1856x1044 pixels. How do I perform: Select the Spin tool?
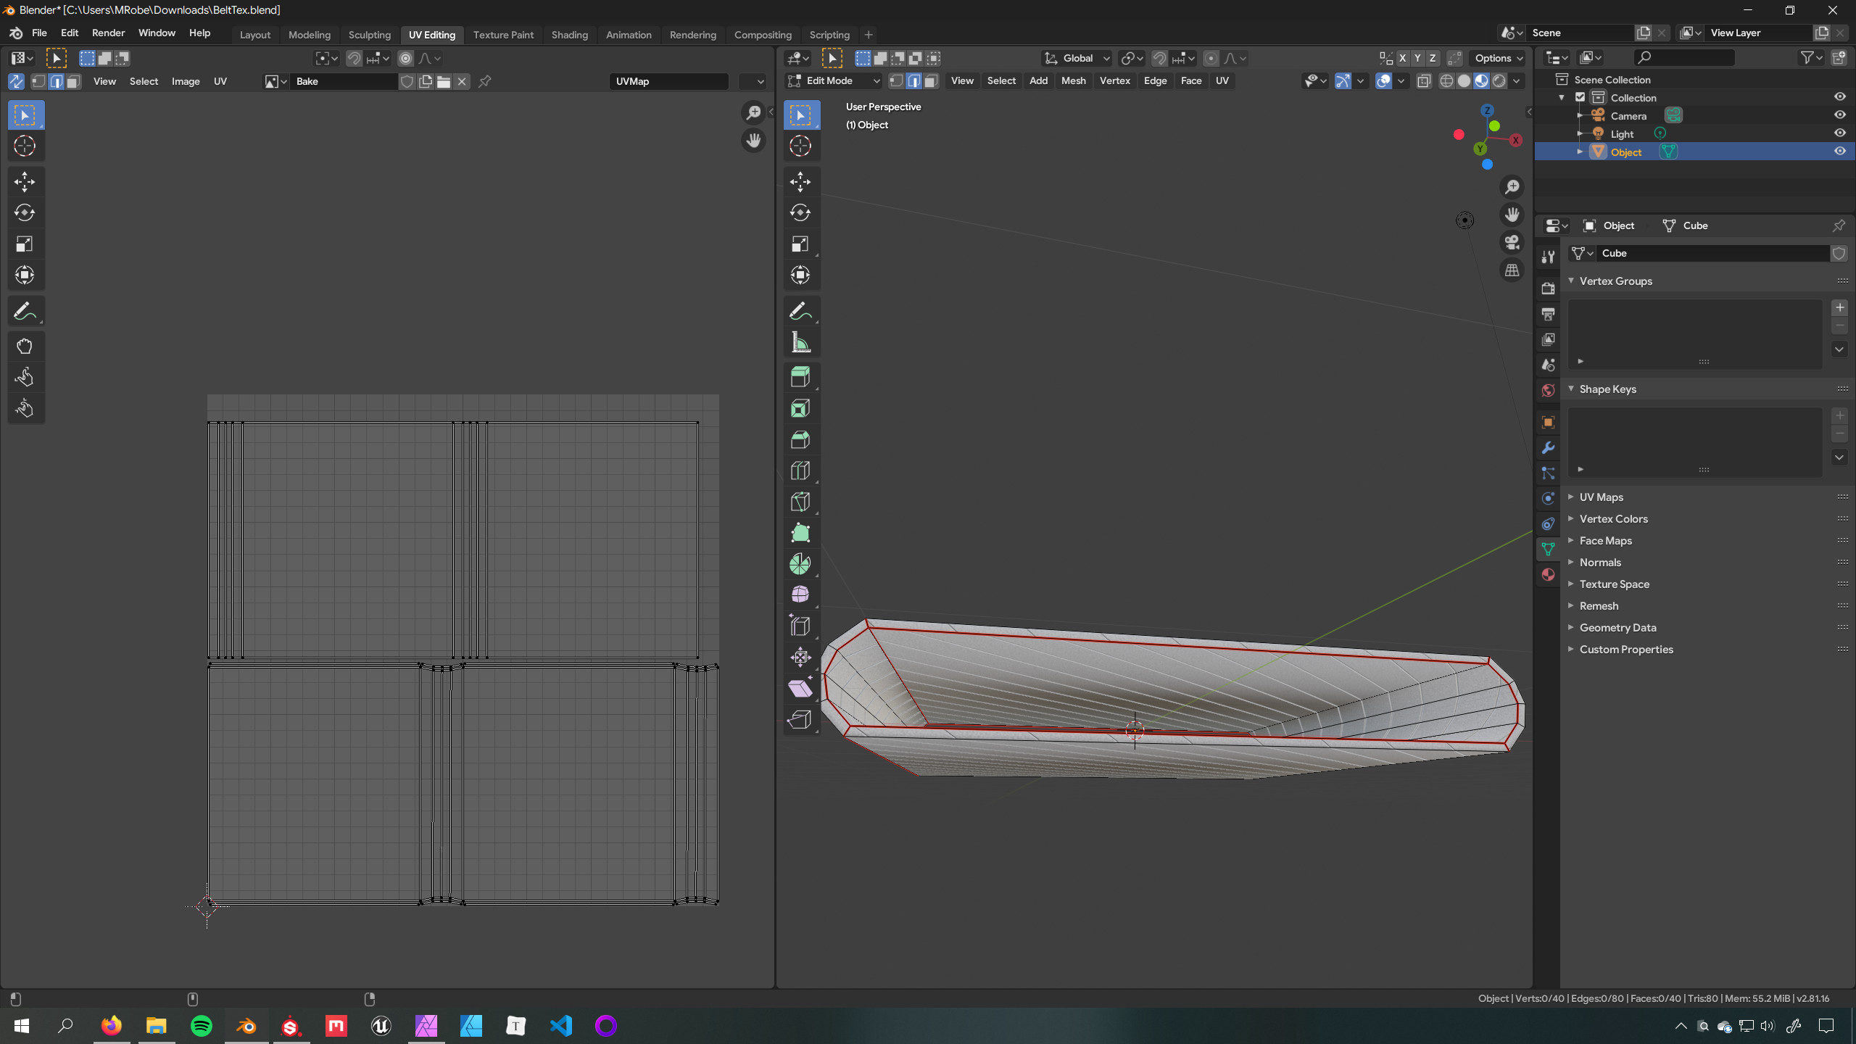800,565
